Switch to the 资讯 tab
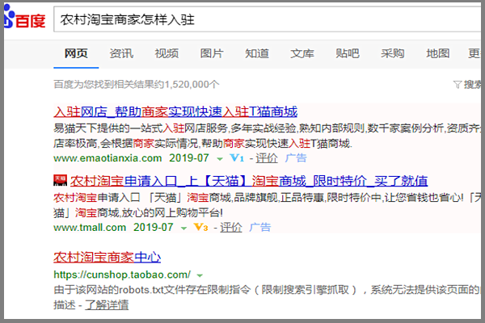Viewport: 485px width, 323px height. pyautogui.click(x=121, y=53)
